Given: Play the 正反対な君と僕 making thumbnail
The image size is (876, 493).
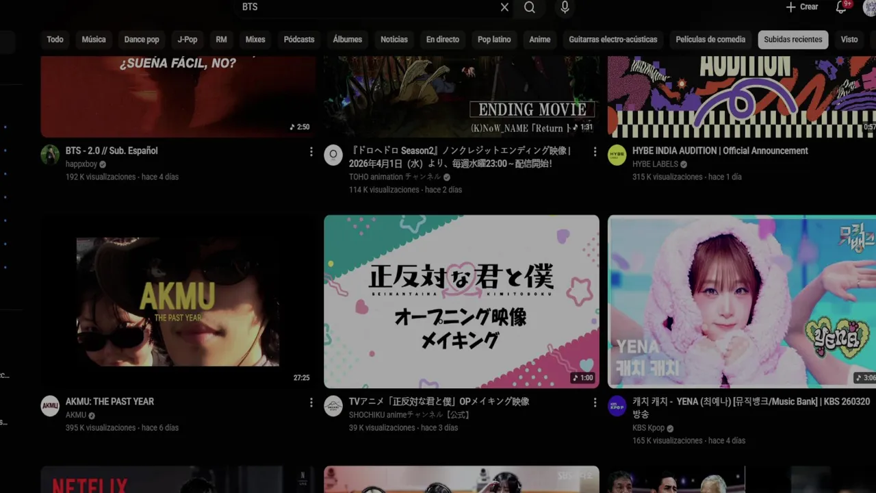Looking at the screenshot, I should [461, 301].
